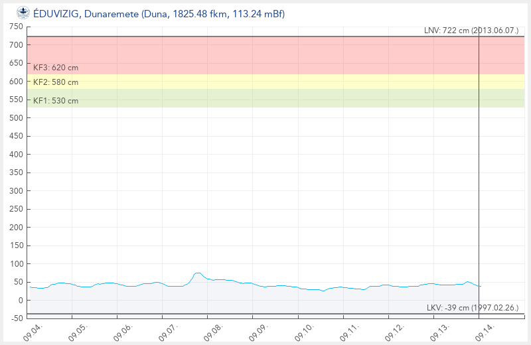Select the LNV: 722 cm record label
531x345 pixels.
471,31
